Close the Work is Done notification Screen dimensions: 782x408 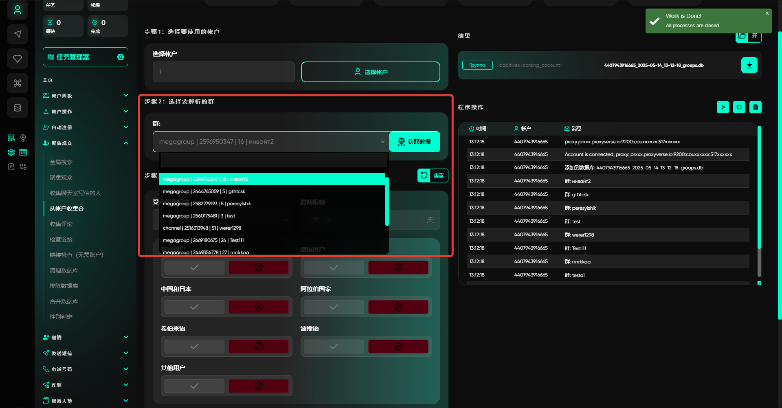point(767,13)
